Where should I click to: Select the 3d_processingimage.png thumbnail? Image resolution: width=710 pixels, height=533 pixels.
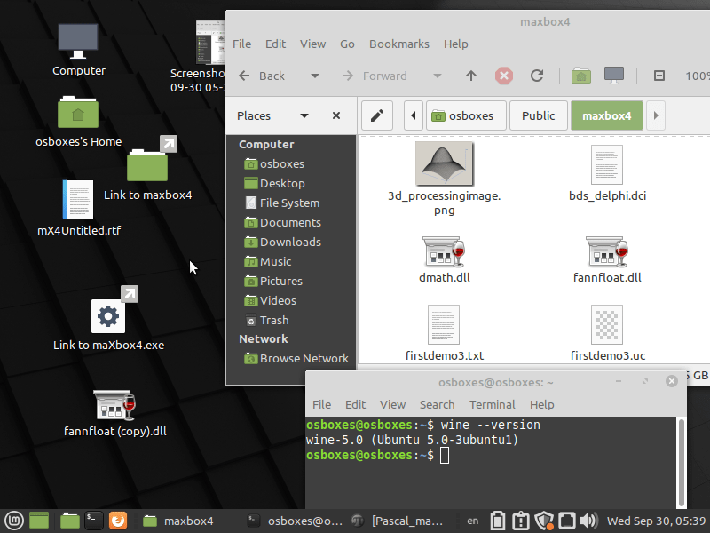[444, 164]
